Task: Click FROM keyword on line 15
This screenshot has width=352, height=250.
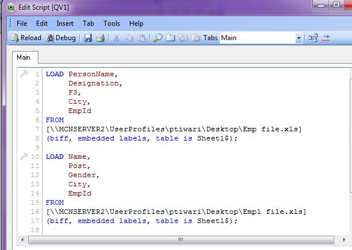Action: click(55, 202)
